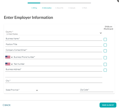Click the setup progress bar
Image resolution: width=119 pixels, height=109 pixels.
click(59, 3)
